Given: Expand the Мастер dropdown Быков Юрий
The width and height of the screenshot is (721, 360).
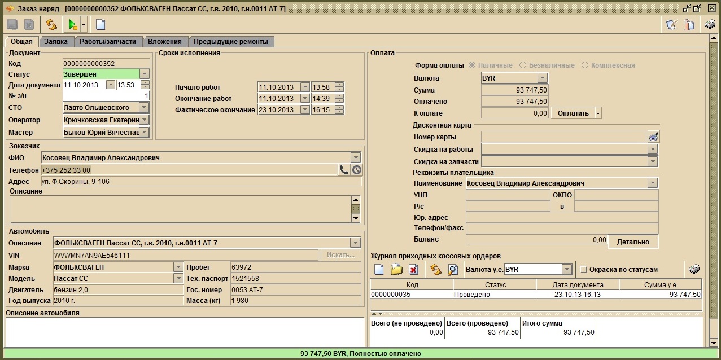Looking at the screenshot, I should [x=144, y=132].
